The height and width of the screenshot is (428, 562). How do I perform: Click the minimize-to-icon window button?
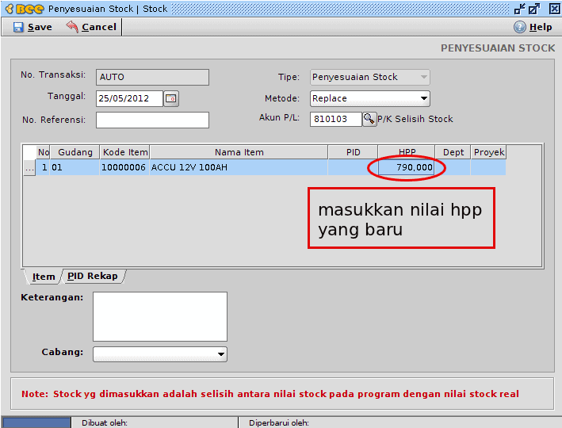(x=519, y=9)
